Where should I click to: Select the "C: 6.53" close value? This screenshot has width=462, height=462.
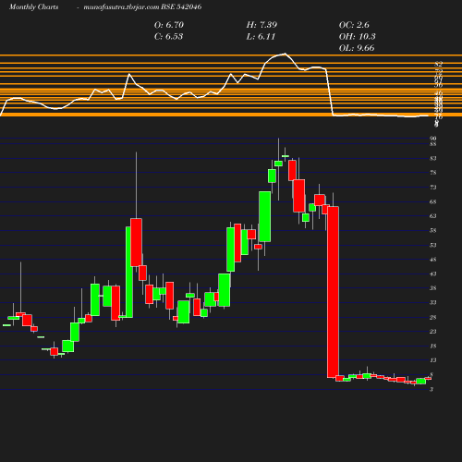[168, 36]
